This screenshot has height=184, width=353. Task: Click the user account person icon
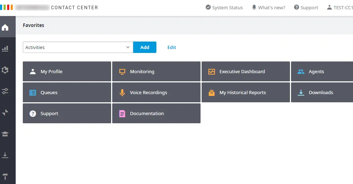pyautogui.click(x=329, y=7)
